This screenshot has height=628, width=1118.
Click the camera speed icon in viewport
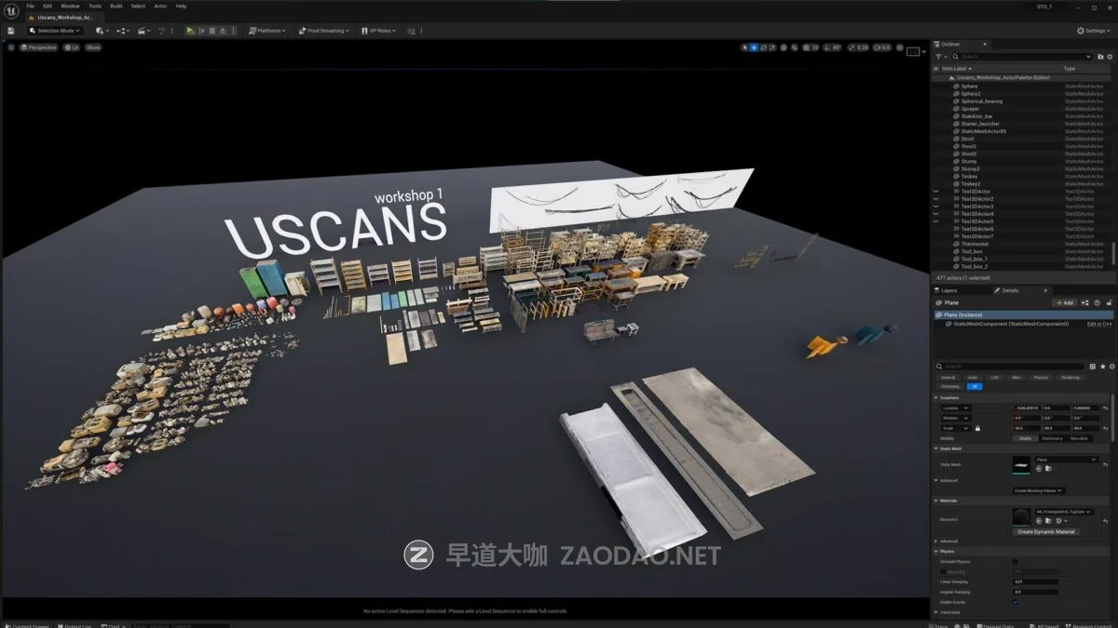tap(877, 47)
